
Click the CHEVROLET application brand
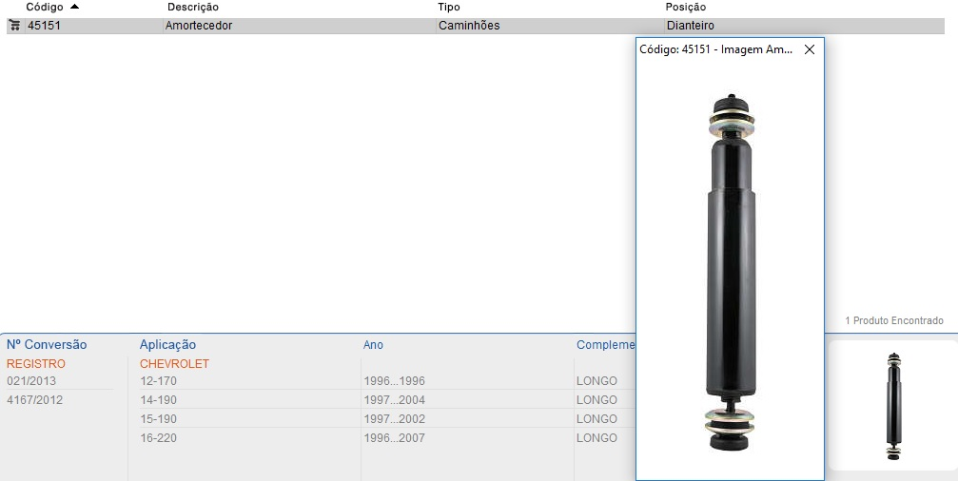[174, 364]
